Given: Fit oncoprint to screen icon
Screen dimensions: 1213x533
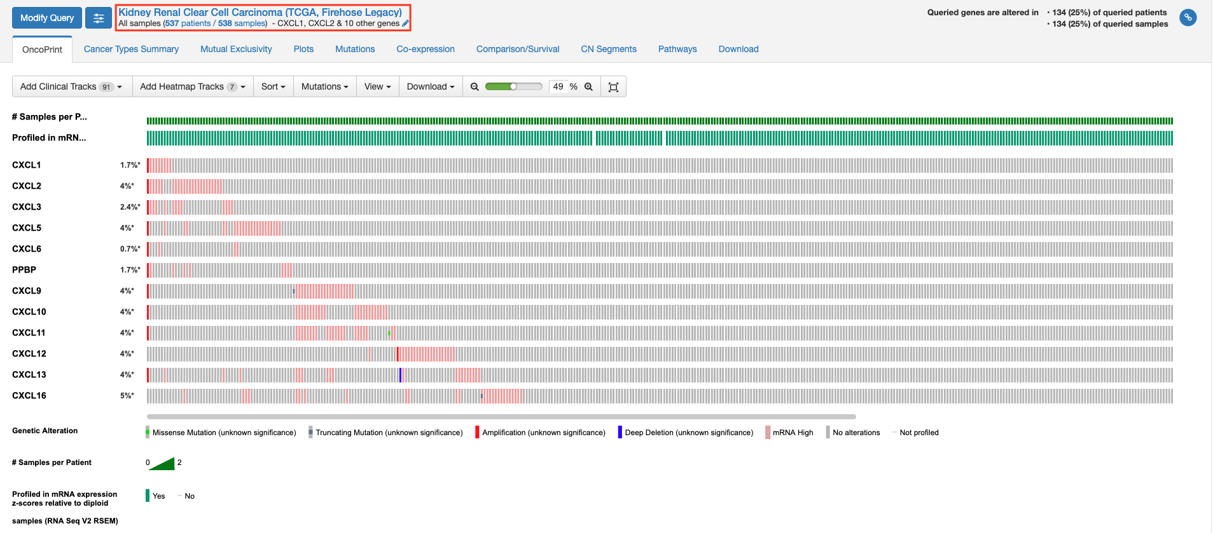Looking at the screenshot, I should click(x=613, y=87).
